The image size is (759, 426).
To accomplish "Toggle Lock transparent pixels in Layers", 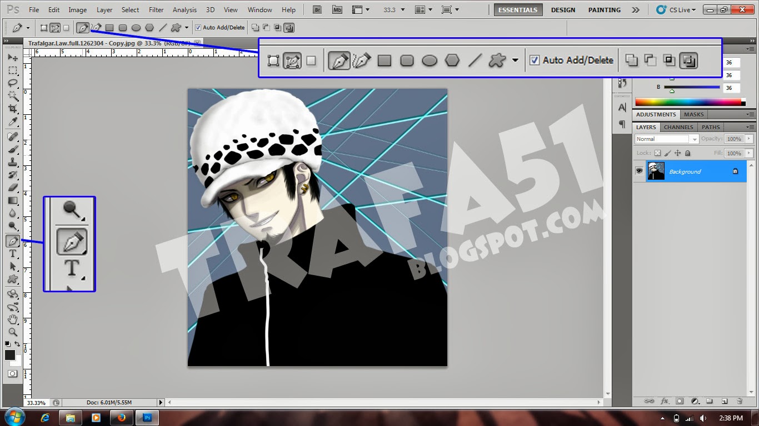I will point(657,153).
